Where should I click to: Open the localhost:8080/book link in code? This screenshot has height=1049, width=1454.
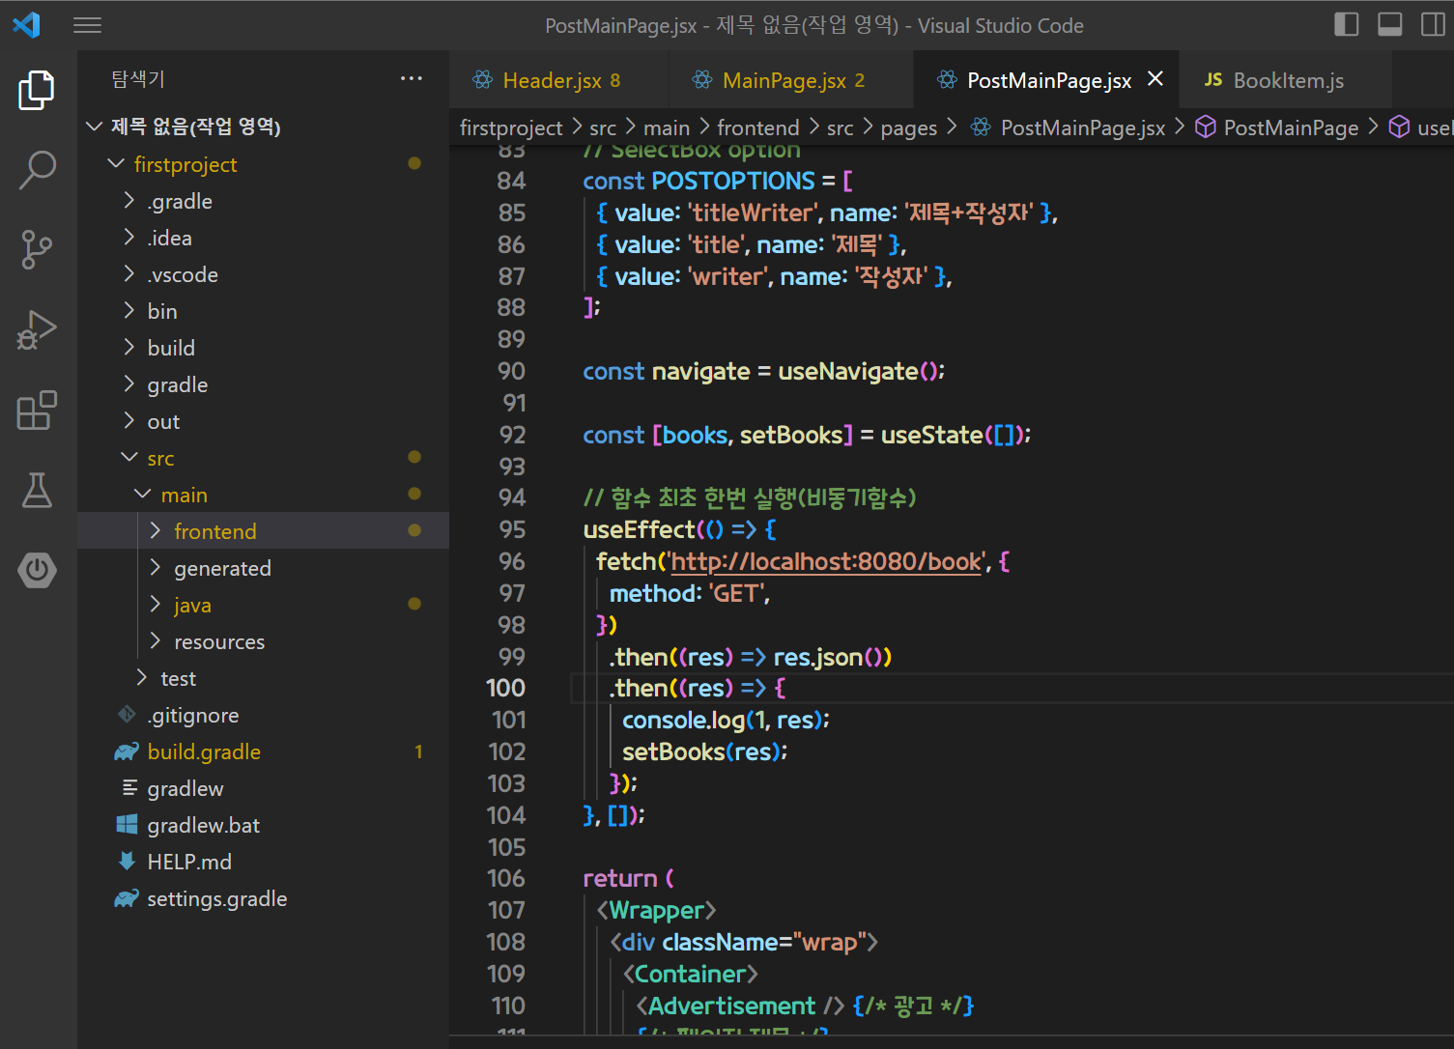[x=826, y=562]
